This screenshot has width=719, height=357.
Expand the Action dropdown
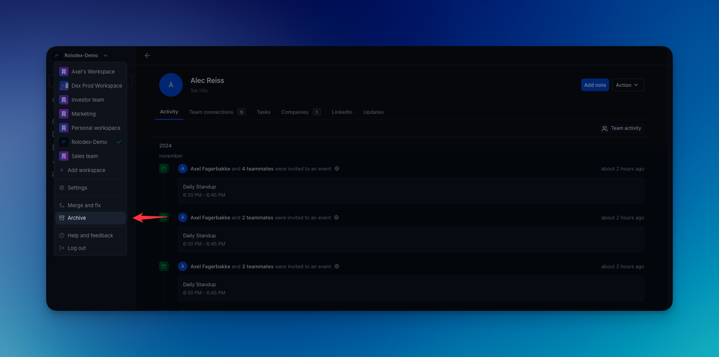click(x=628, y=85)
